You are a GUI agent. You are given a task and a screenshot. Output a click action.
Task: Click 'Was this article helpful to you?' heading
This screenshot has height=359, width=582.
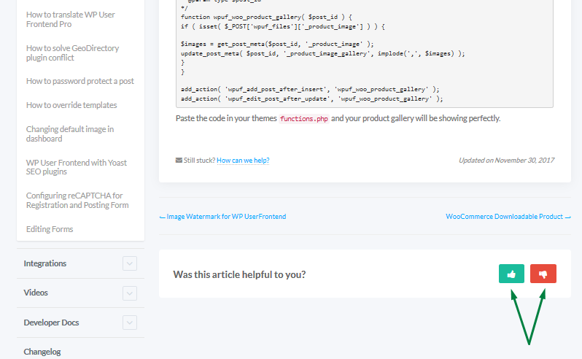pyautogui.click(x=239, y=274)
